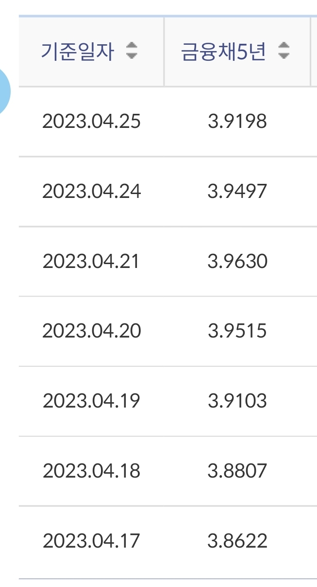
Task: Click the 금융채5년 column header label
Action: pos(224,52)
